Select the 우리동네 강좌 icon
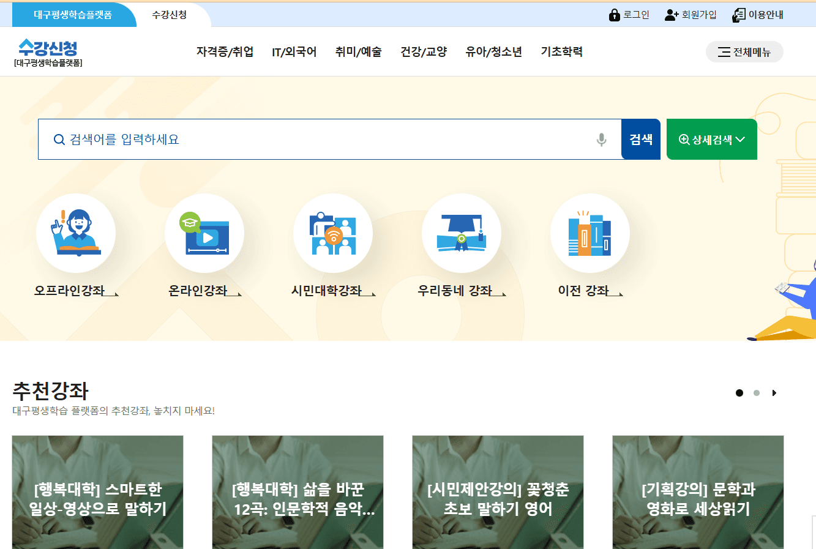Image resolution: width=816 pixels, height=549 pixels. (x=462, y=233)
